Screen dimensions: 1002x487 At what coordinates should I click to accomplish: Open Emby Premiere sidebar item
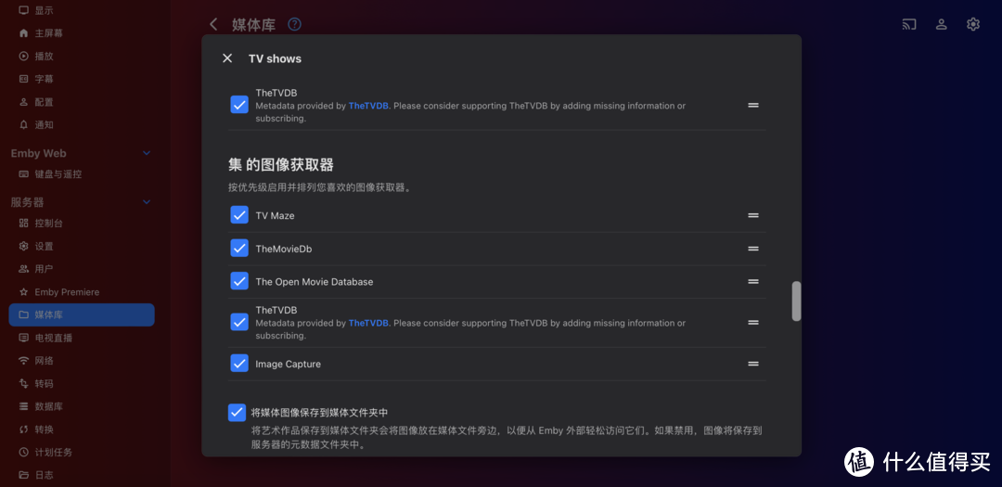82,292
